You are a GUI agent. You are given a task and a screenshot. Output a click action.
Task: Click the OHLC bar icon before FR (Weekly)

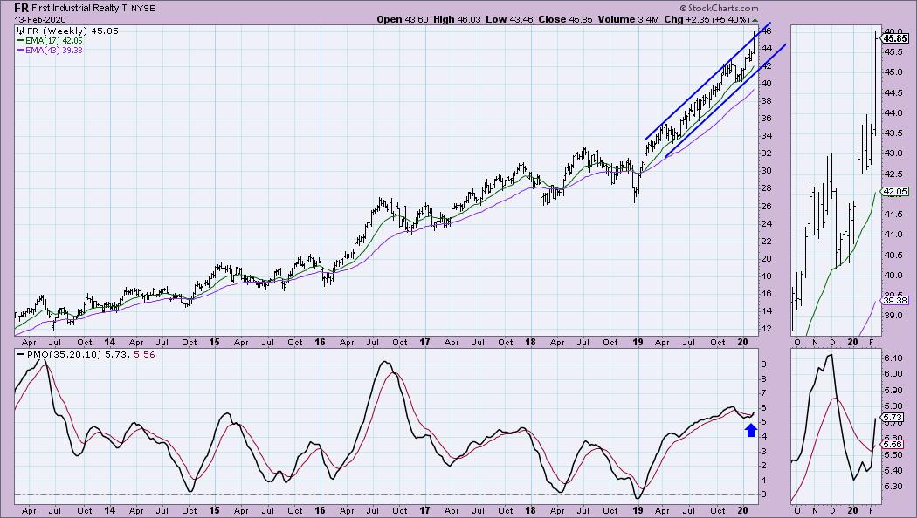click(20, 31)
